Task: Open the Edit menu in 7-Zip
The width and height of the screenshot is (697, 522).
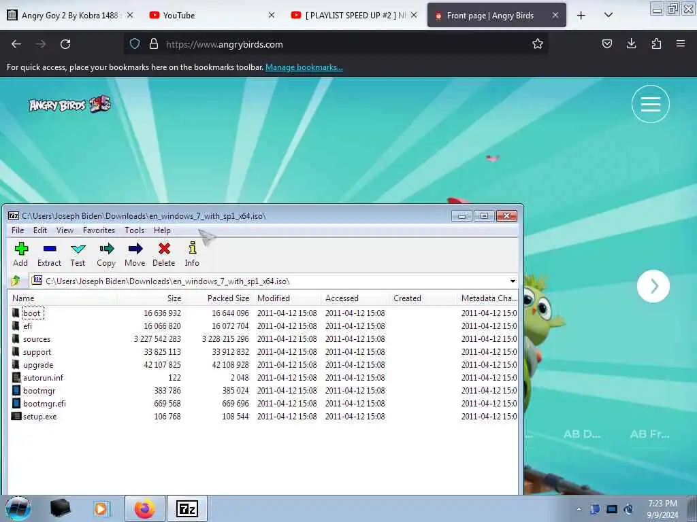Action: 40,230
